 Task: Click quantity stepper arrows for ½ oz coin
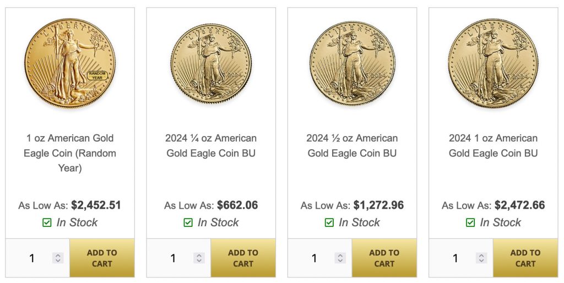340,258
